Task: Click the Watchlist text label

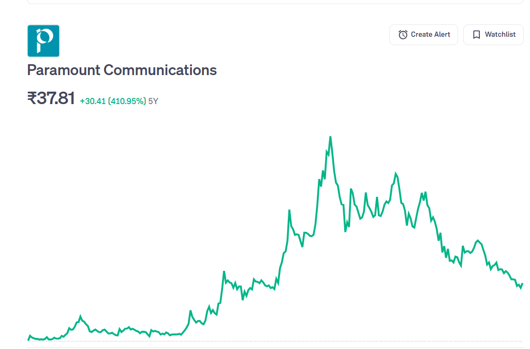Action: pos(500,35)
